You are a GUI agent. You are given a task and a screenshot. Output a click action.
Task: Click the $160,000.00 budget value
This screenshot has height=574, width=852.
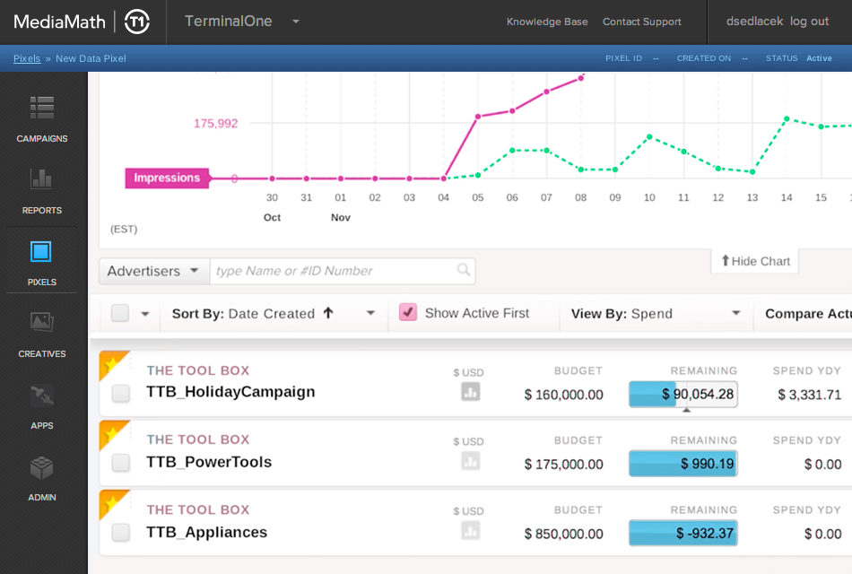[x=563, y=395]
